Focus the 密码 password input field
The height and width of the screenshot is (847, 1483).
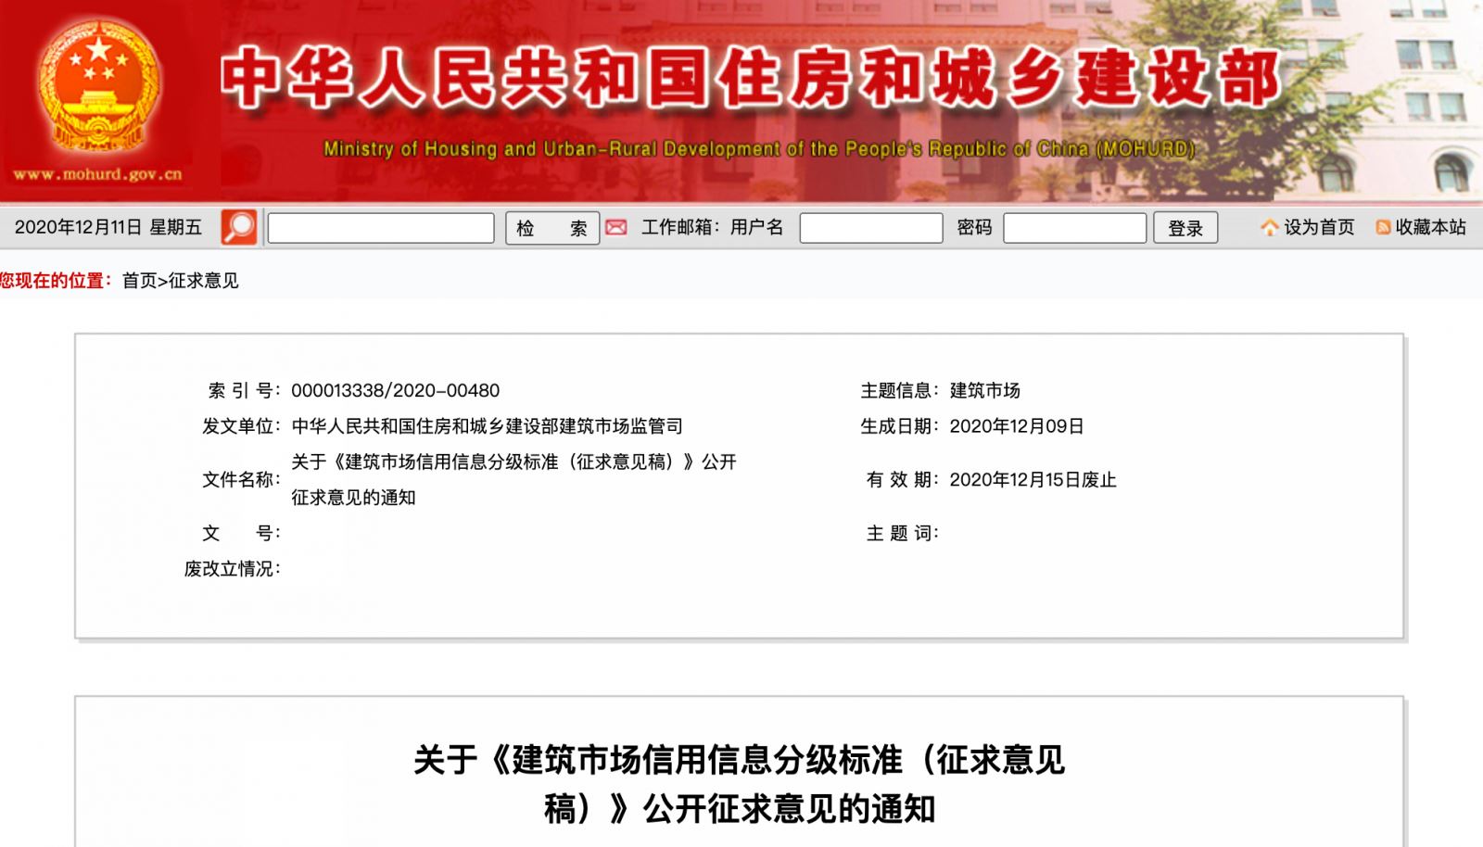(x=1074, y=228)
